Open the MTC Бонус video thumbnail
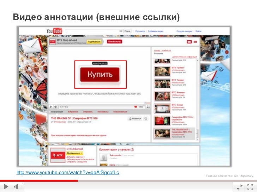257x192 pixels. [x=162, y=108]
